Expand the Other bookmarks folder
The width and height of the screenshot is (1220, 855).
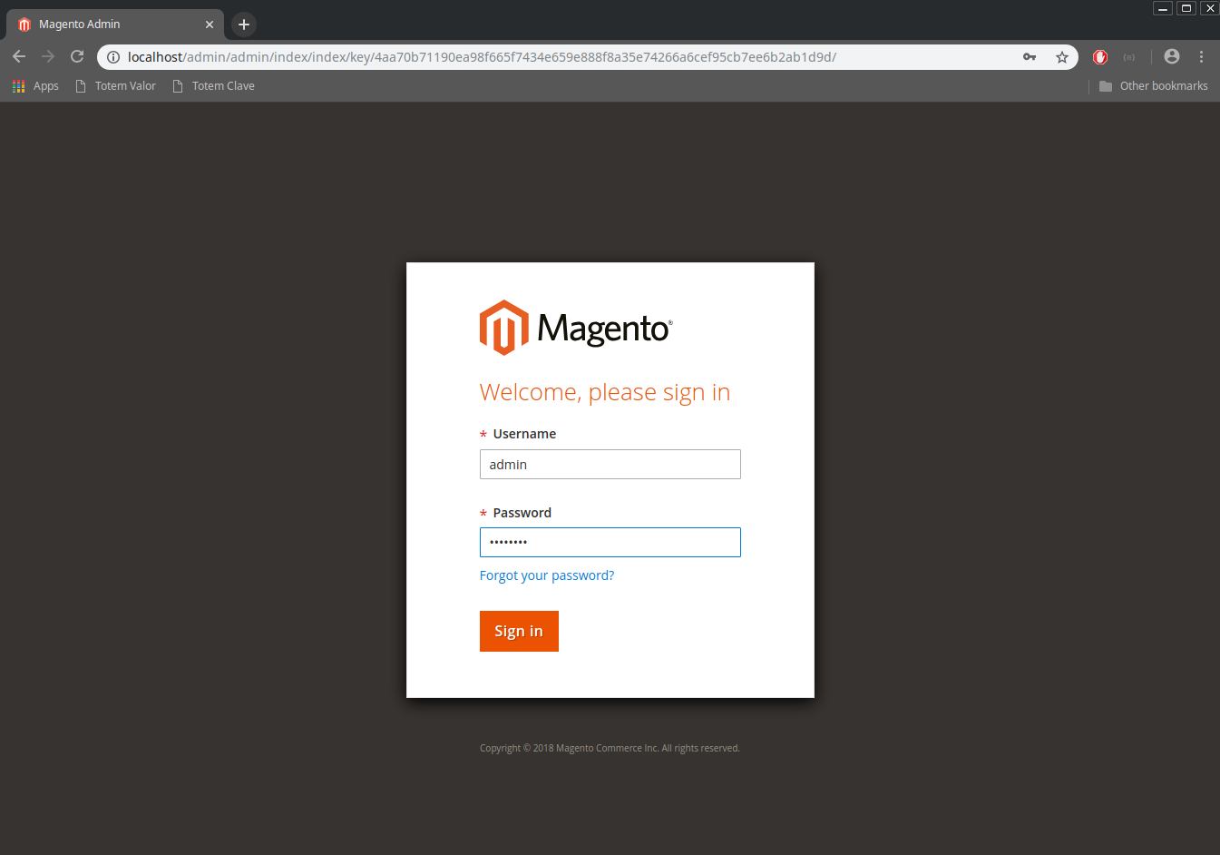point(1153,86)
